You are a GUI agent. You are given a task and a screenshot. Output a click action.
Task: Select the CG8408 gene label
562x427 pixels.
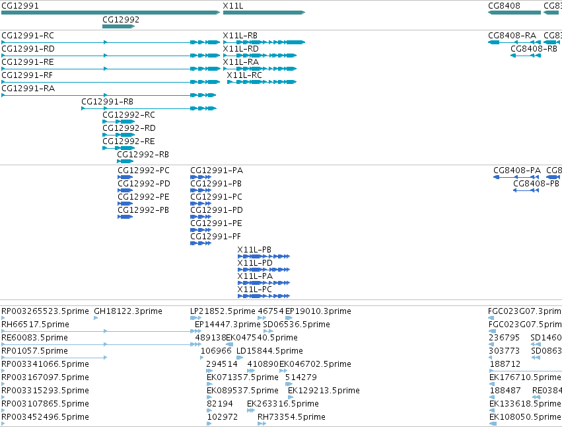(504, 6)
